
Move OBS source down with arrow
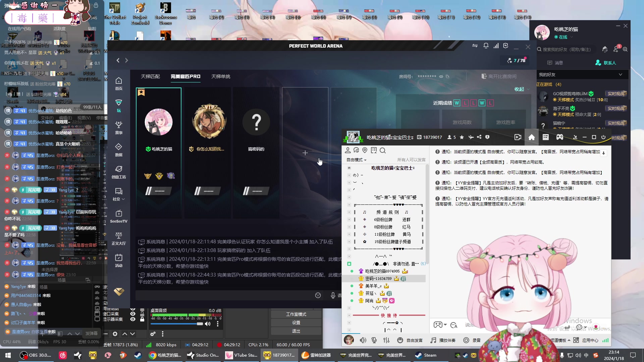[132, 334]
